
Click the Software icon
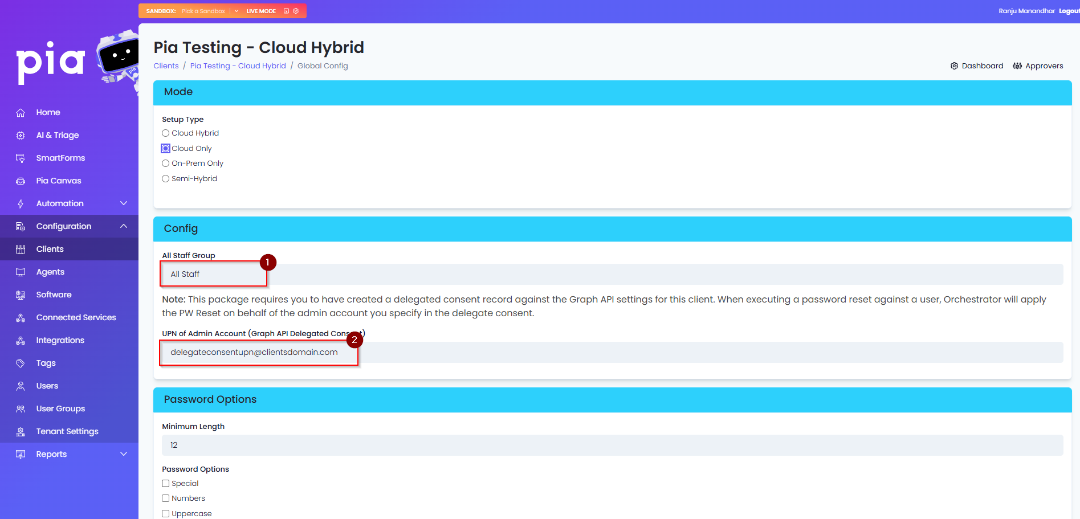(21, 295)
